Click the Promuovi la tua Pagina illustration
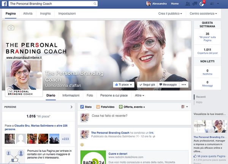Image resolution: width=228 pixels, height=164 pixels. [x=15, y=156]
